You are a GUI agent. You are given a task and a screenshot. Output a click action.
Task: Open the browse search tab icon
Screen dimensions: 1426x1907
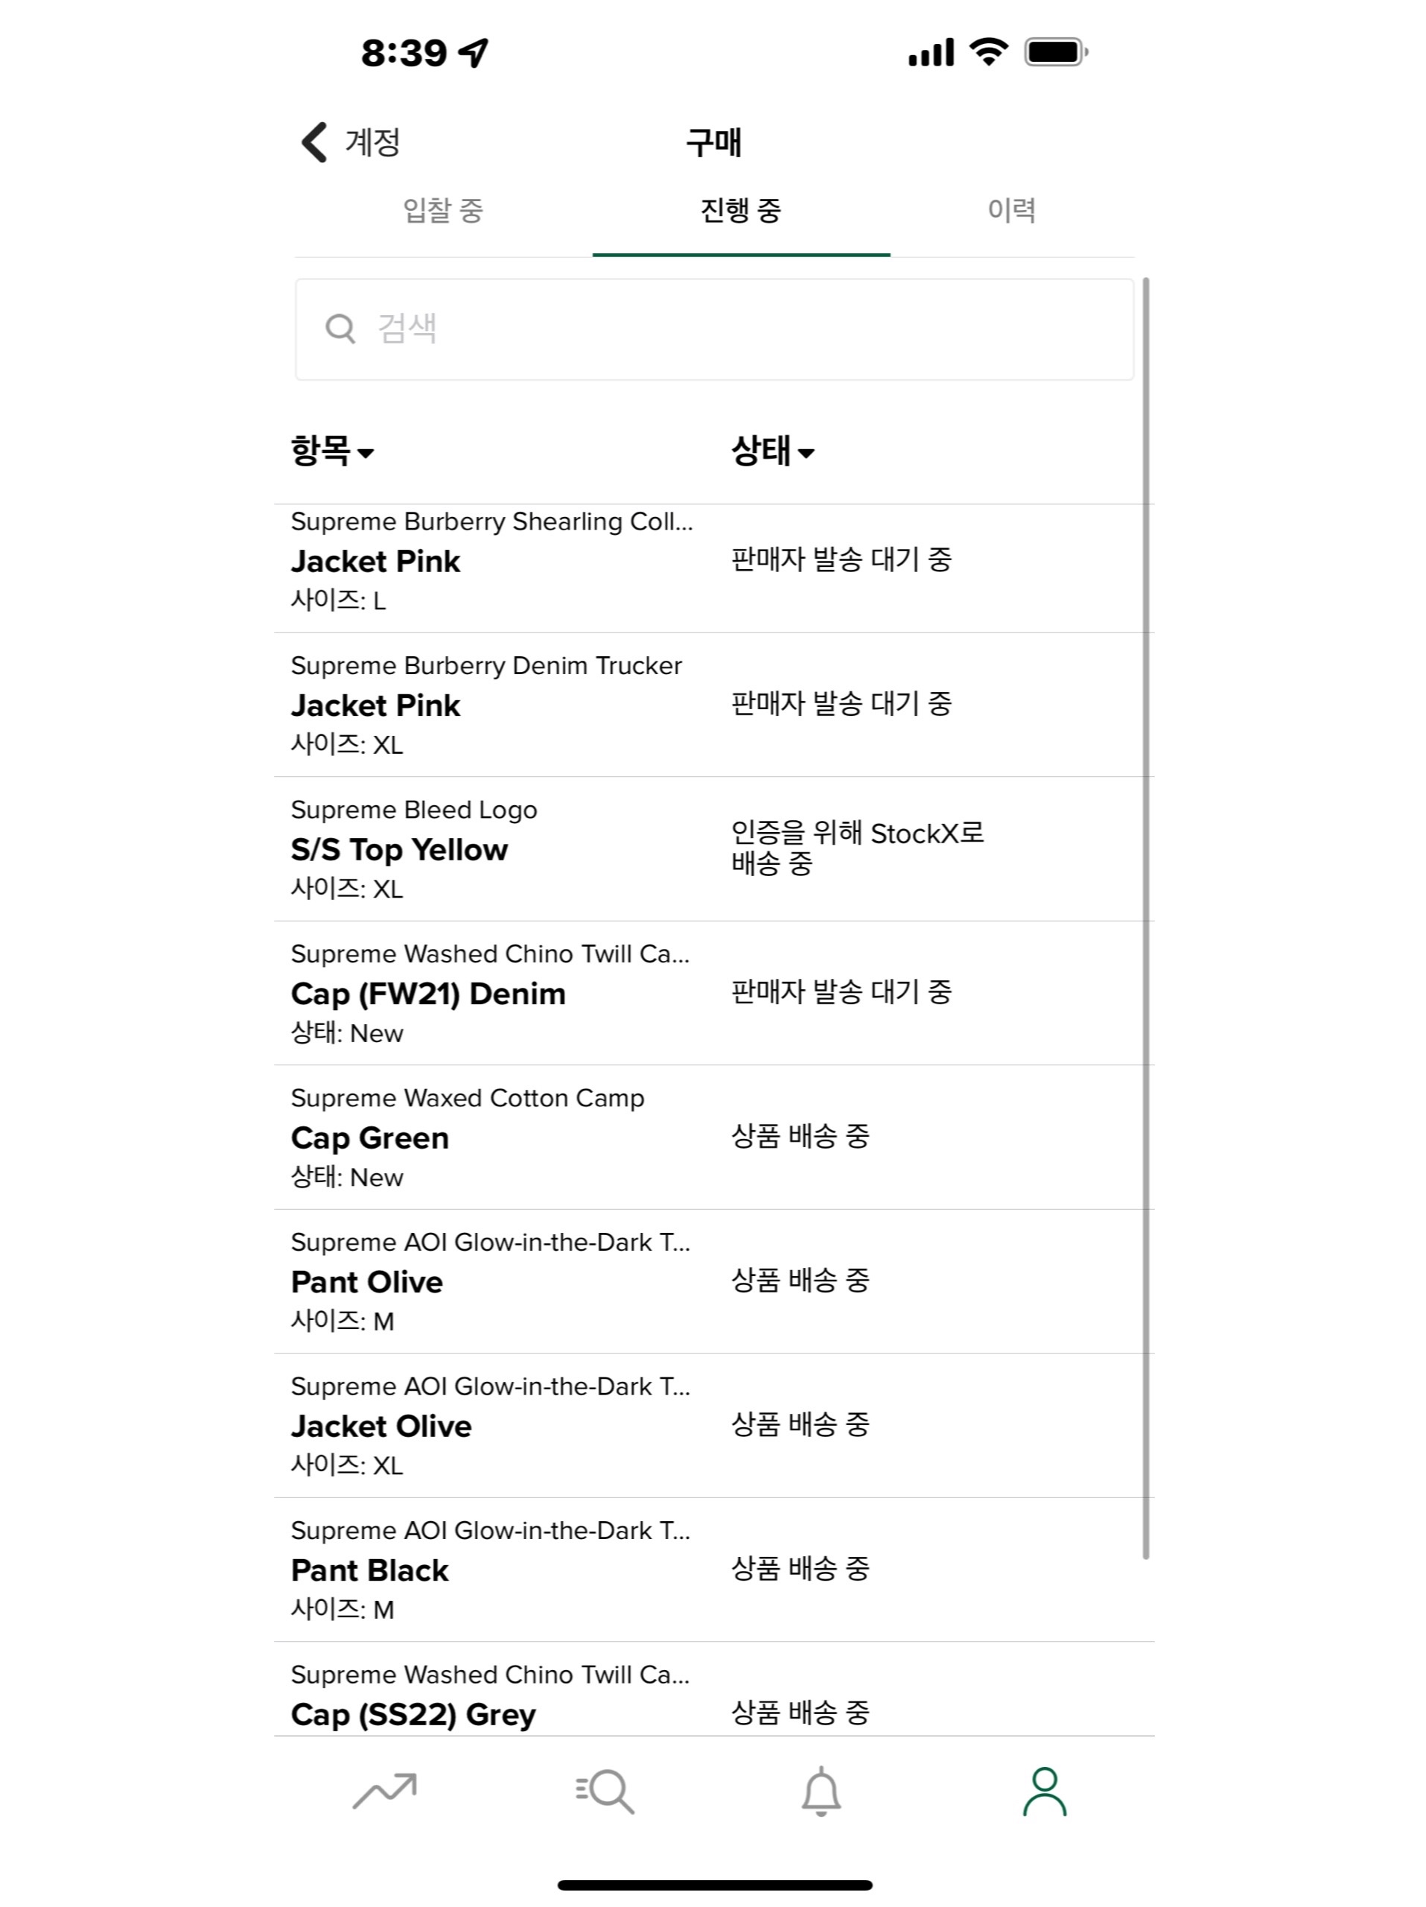(x=604, y=1791)
